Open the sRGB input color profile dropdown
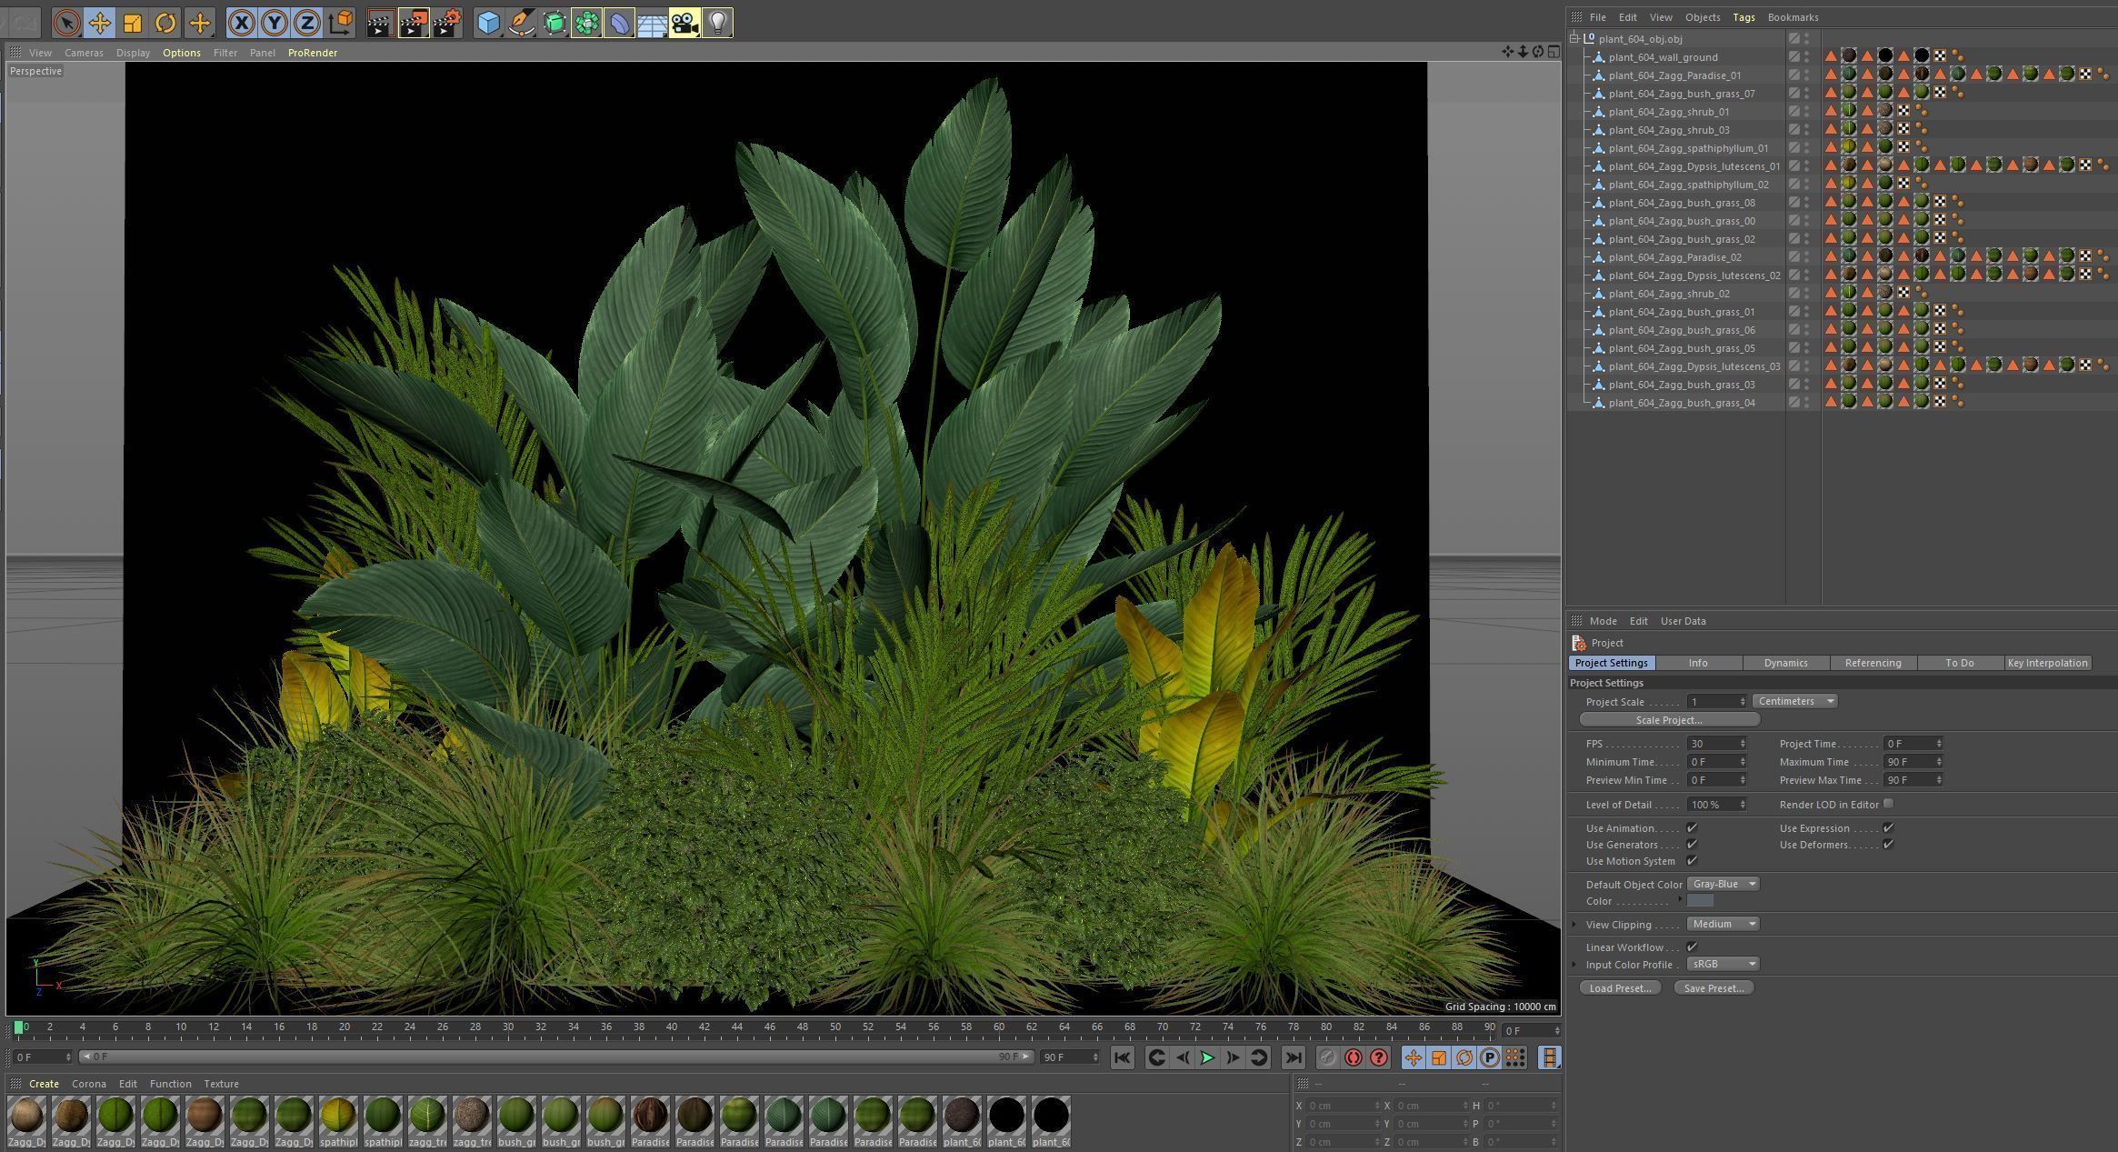The height and width of the screenshot is (1152, 2118). tap(1723, 964)
